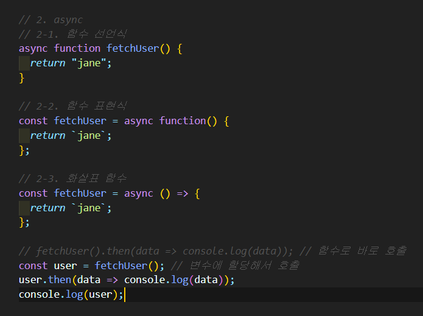This screenshot has width=423, height=316.
Task: Click the then method in user.then
Action: [59, 280]
